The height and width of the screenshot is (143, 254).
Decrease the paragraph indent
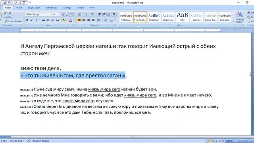coord(100,14)
